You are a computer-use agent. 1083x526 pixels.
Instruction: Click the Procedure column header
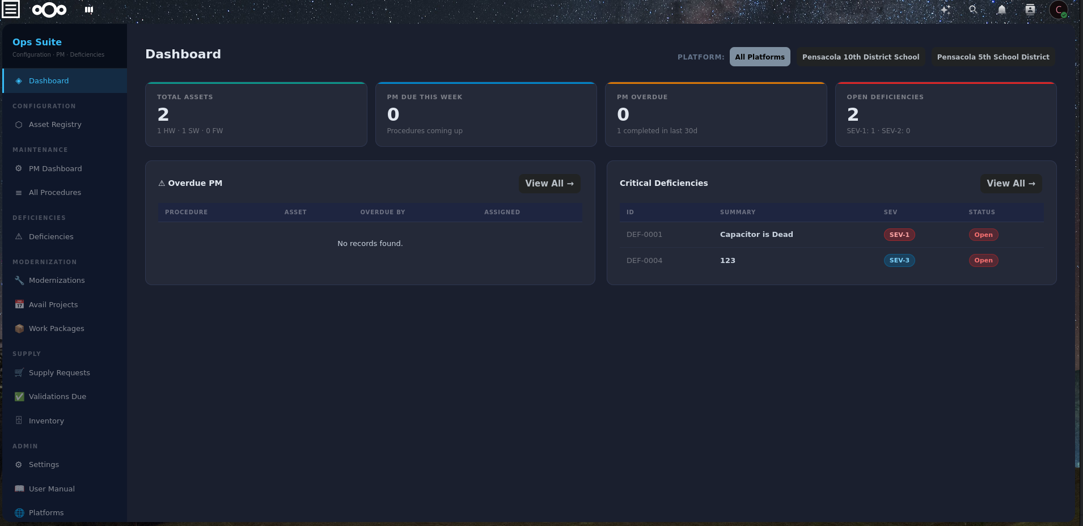point(186,212)
